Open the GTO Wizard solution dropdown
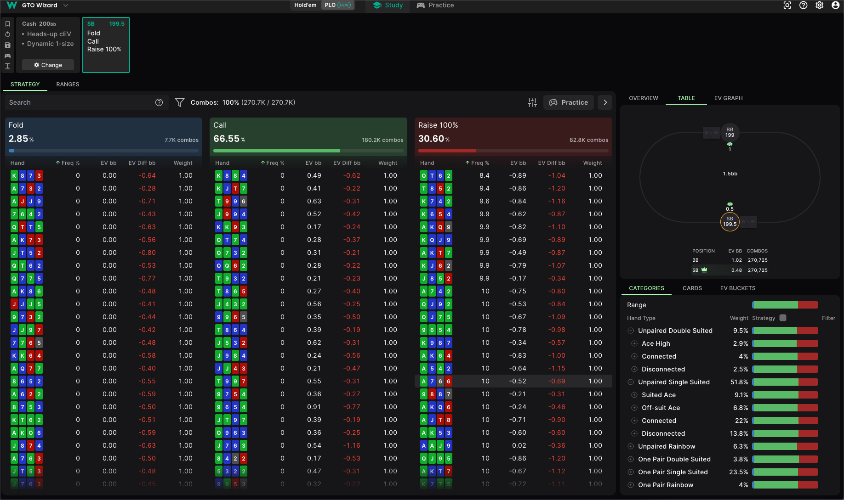844x500 pixels. coord(66,6)
